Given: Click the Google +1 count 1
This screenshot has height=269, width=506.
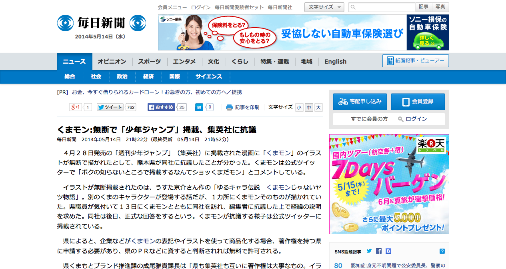Looking at the screenshot, I should [88, 107].
